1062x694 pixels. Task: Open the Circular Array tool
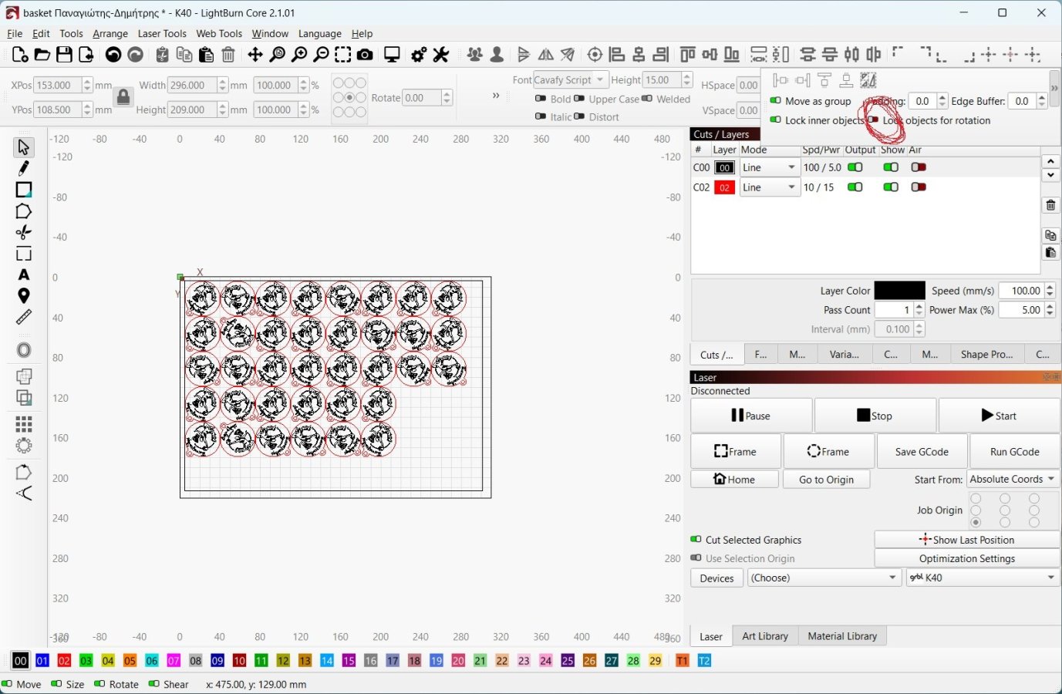click(24, 446)
